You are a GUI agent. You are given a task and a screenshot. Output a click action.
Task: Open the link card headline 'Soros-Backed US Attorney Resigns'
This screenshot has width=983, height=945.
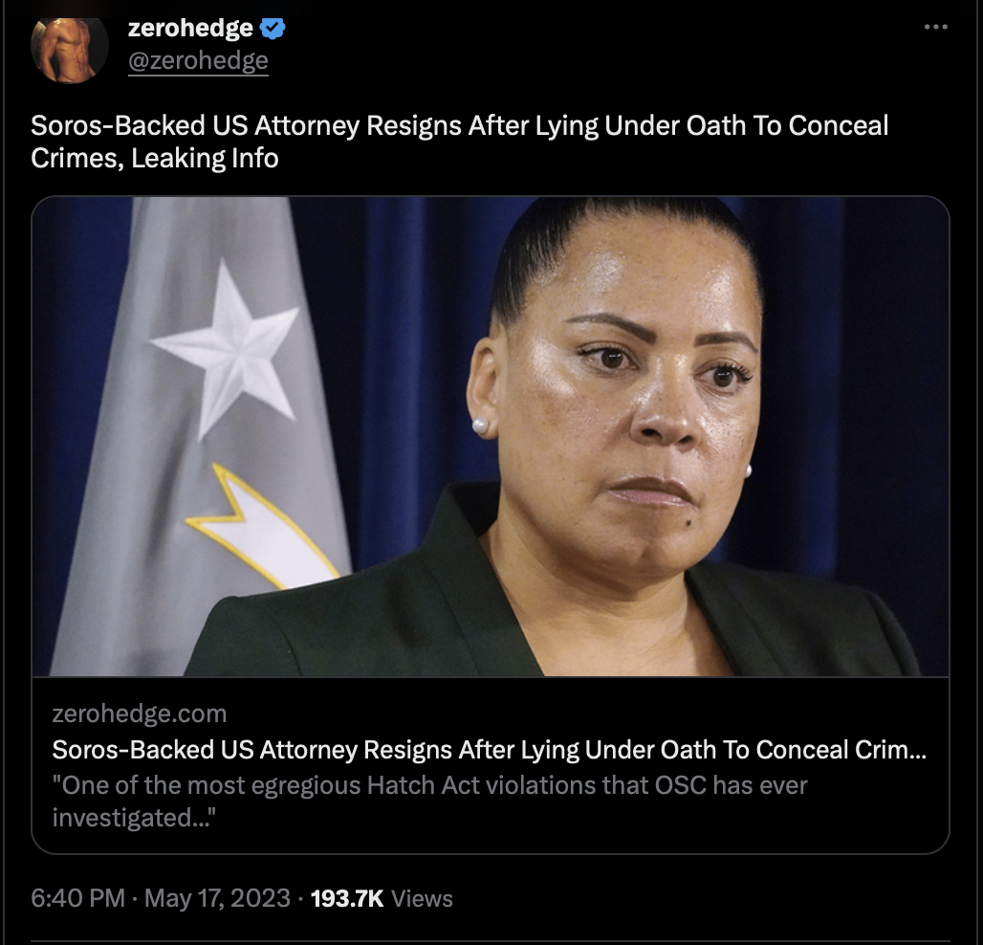(489, 750)
